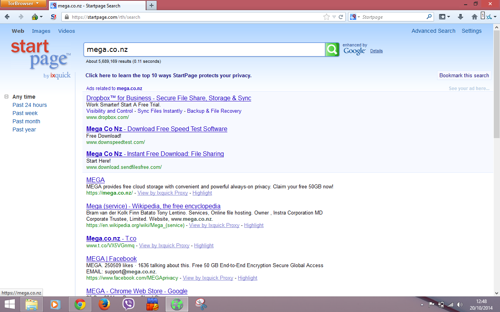Open MEGA Chrome Web Store result
Viewport: 500px width, 312px height.
tap(137, 291)
